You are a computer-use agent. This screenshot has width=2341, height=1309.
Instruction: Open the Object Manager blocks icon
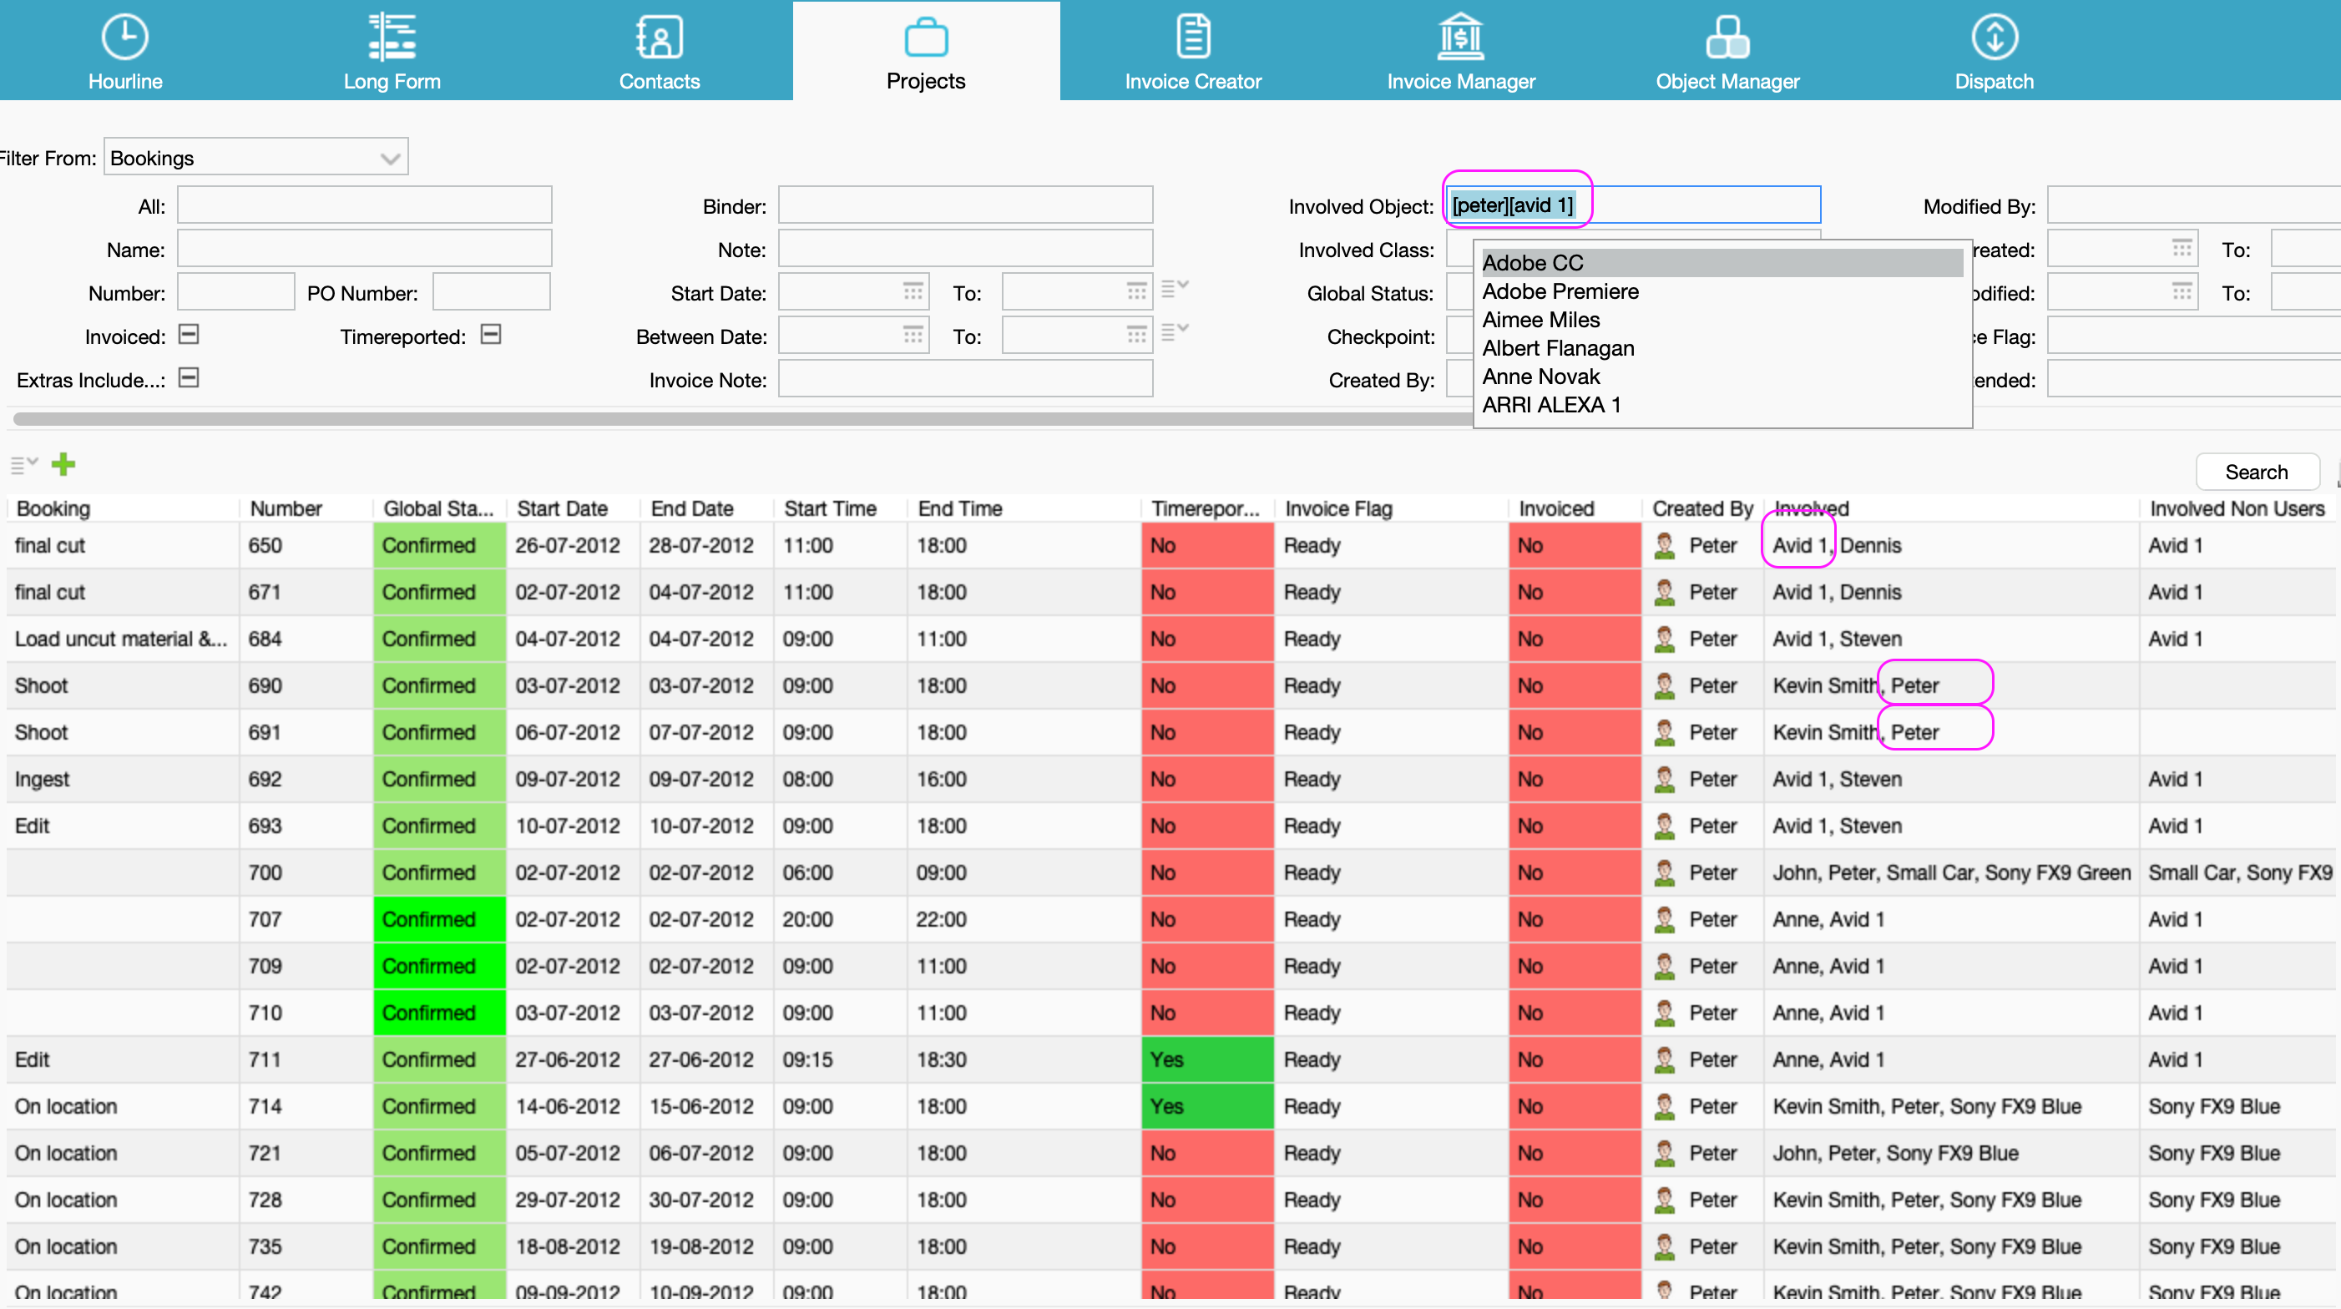[1727, 38]
